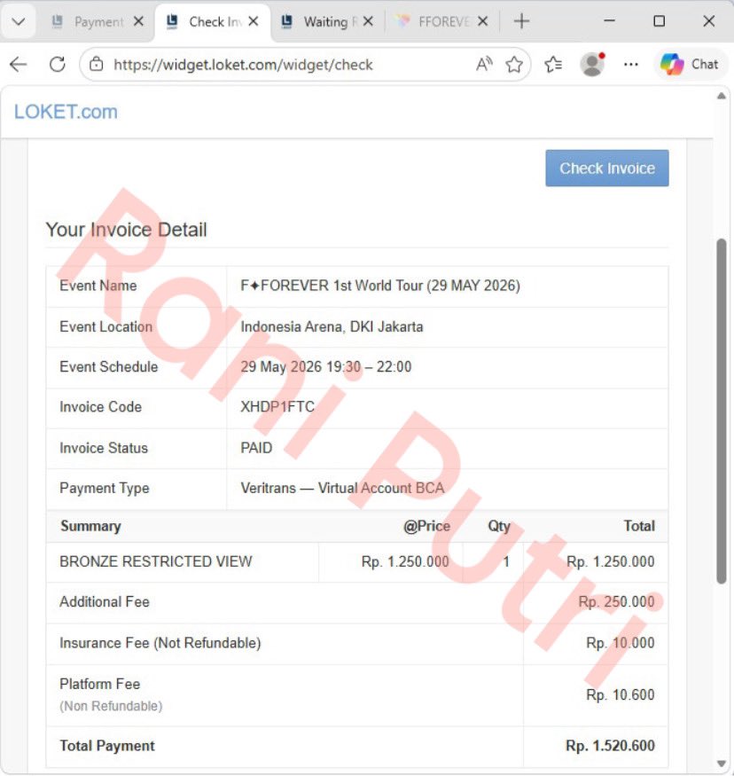Open the tab list chevron button

19,22
